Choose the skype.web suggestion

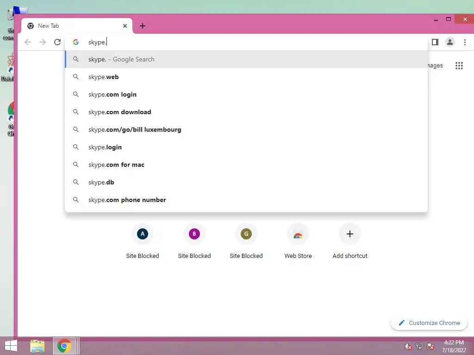246,77
